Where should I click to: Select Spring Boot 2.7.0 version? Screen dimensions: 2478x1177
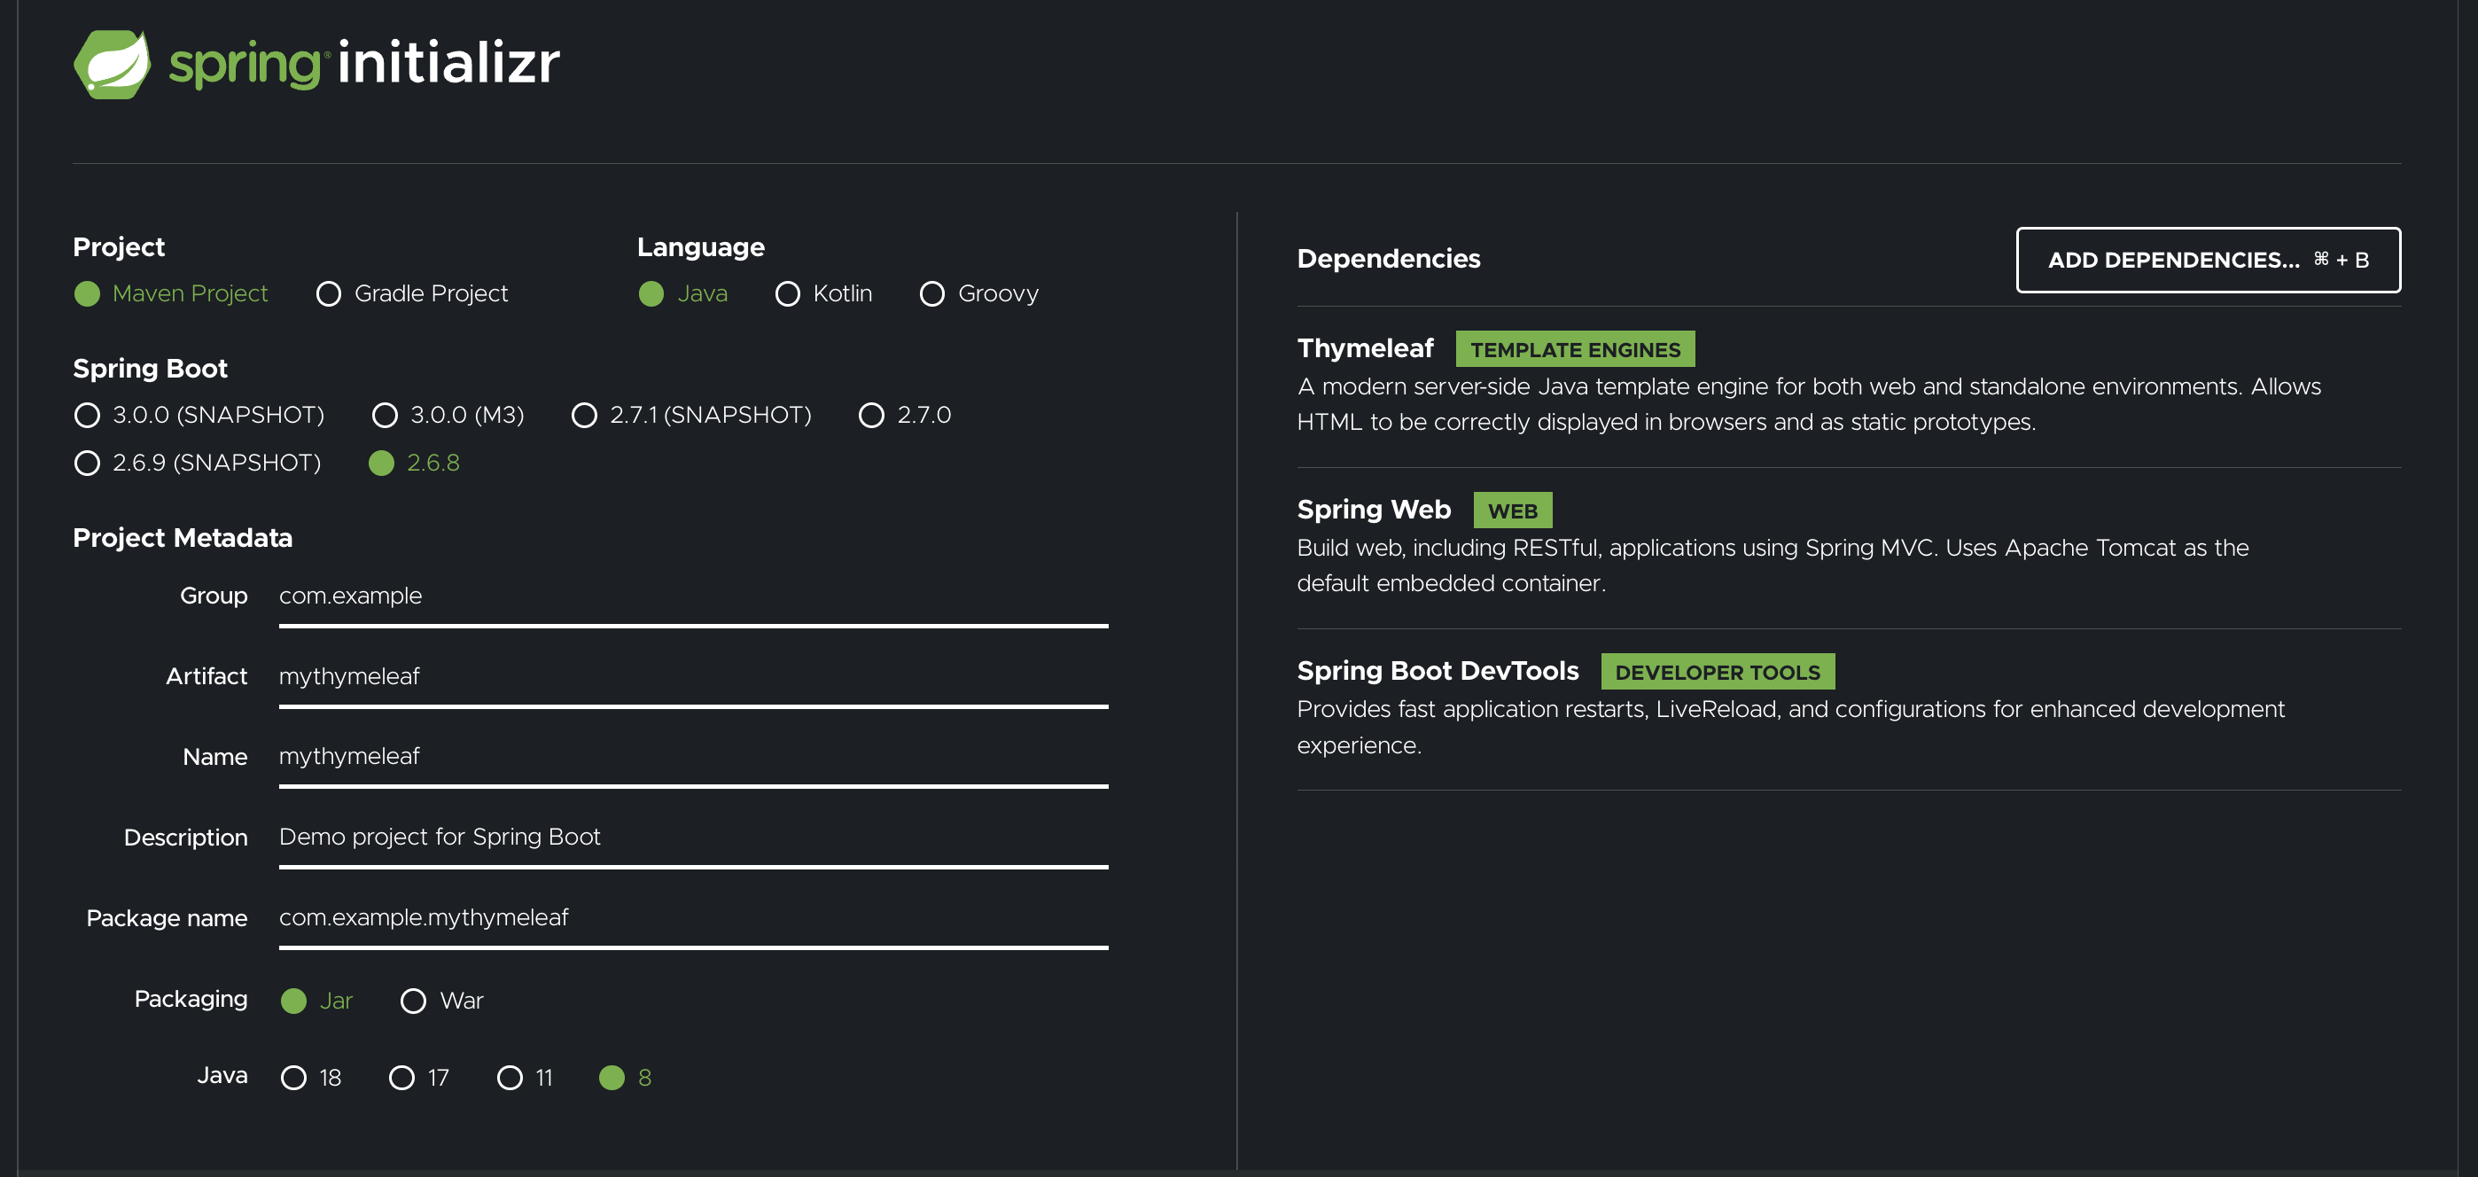coord(871,416)
